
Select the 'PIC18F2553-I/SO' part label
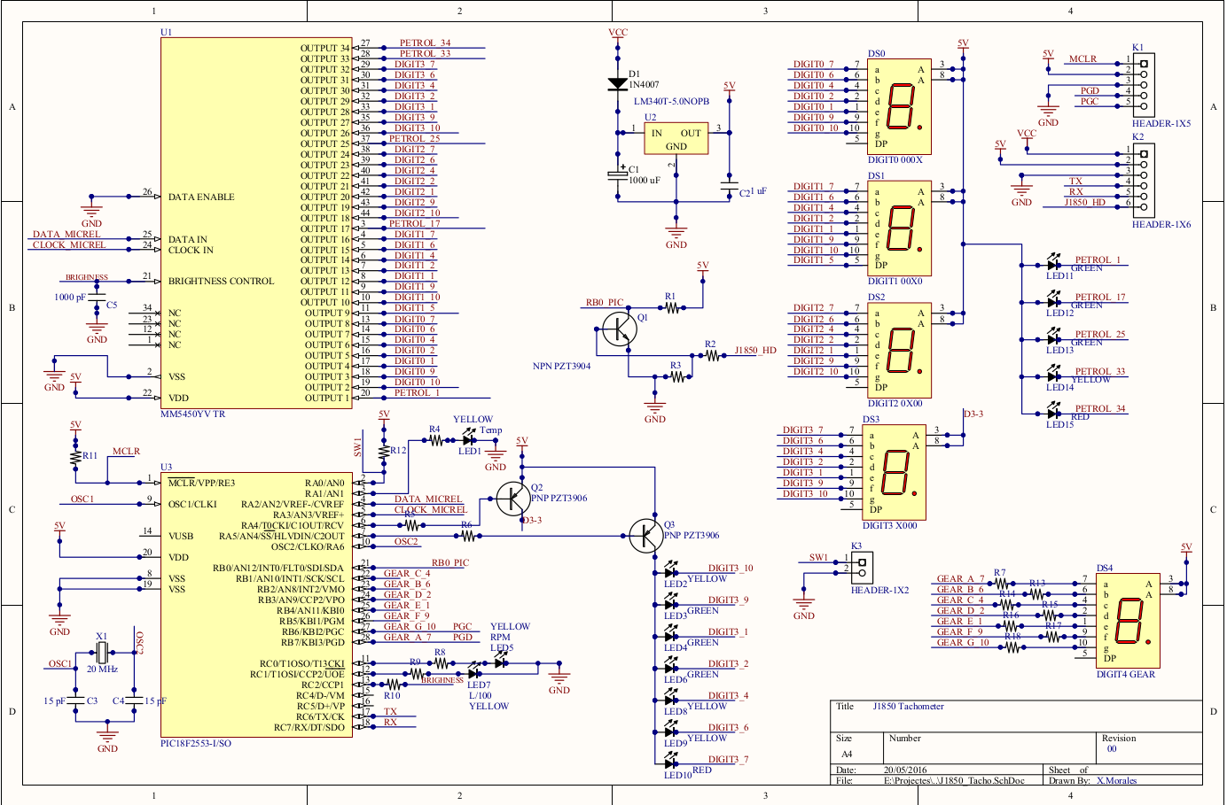(x=196, y=743)
